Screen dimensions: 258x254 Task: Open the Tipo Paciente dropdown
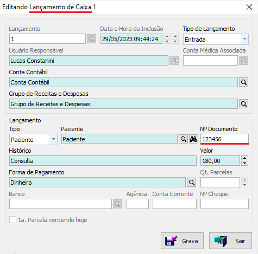tap(53, 139)
